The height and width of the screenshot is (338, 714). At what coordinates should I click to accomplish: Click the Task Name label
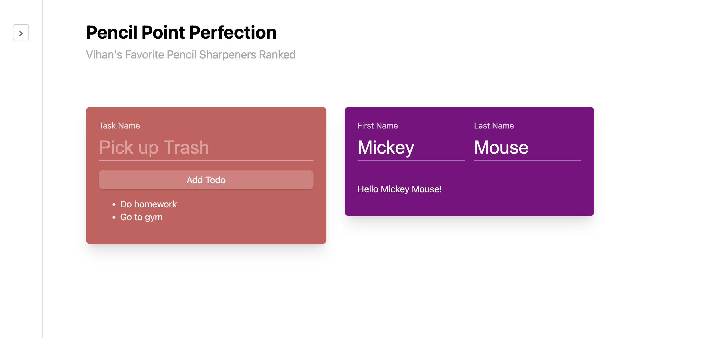click(x=119, y=126)
